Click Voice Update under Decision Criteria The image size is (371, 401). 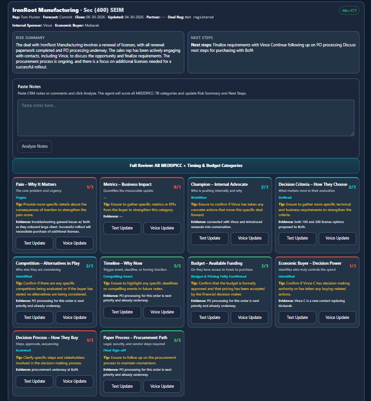click(337, 238)
